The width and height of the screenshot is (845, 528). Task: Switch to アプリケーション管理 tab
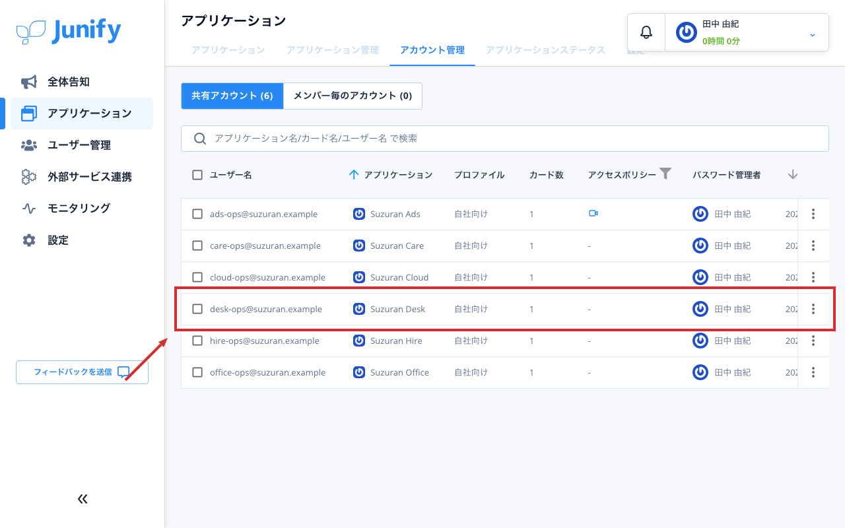click(333, 50)
